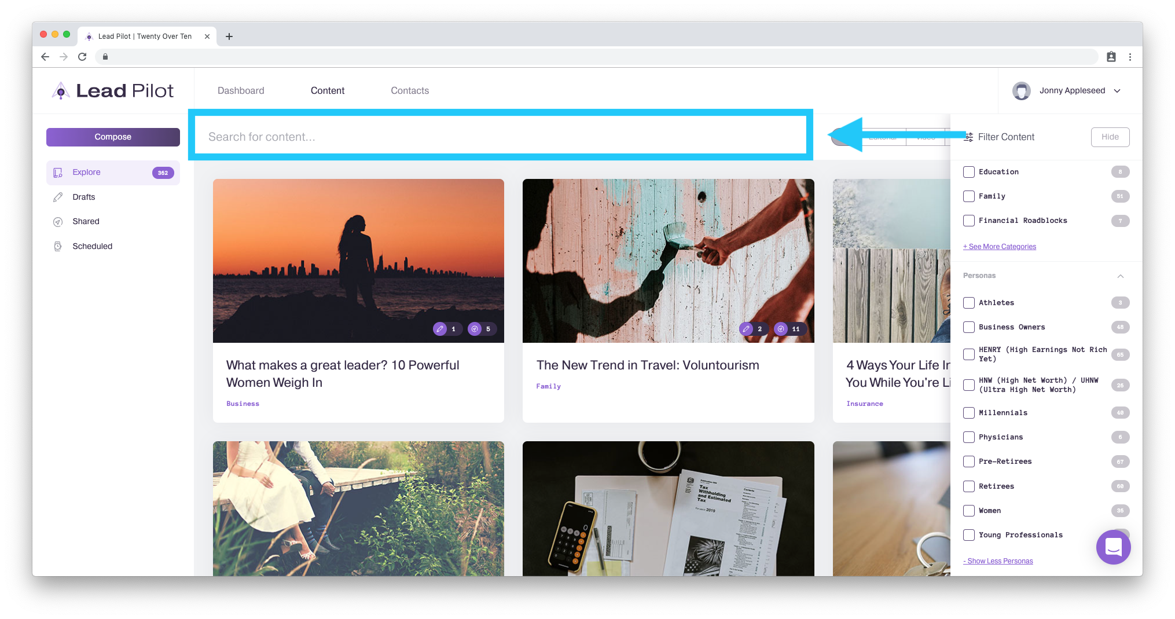Select Explore in the sidebar
The width and height of the screenshot is (1175, 619).
tap(113, 173)
